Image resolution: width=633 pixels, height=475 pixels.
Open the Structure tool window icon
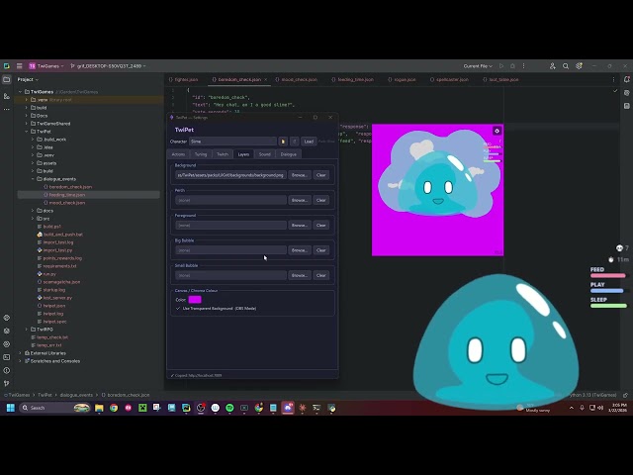(7, 96)
